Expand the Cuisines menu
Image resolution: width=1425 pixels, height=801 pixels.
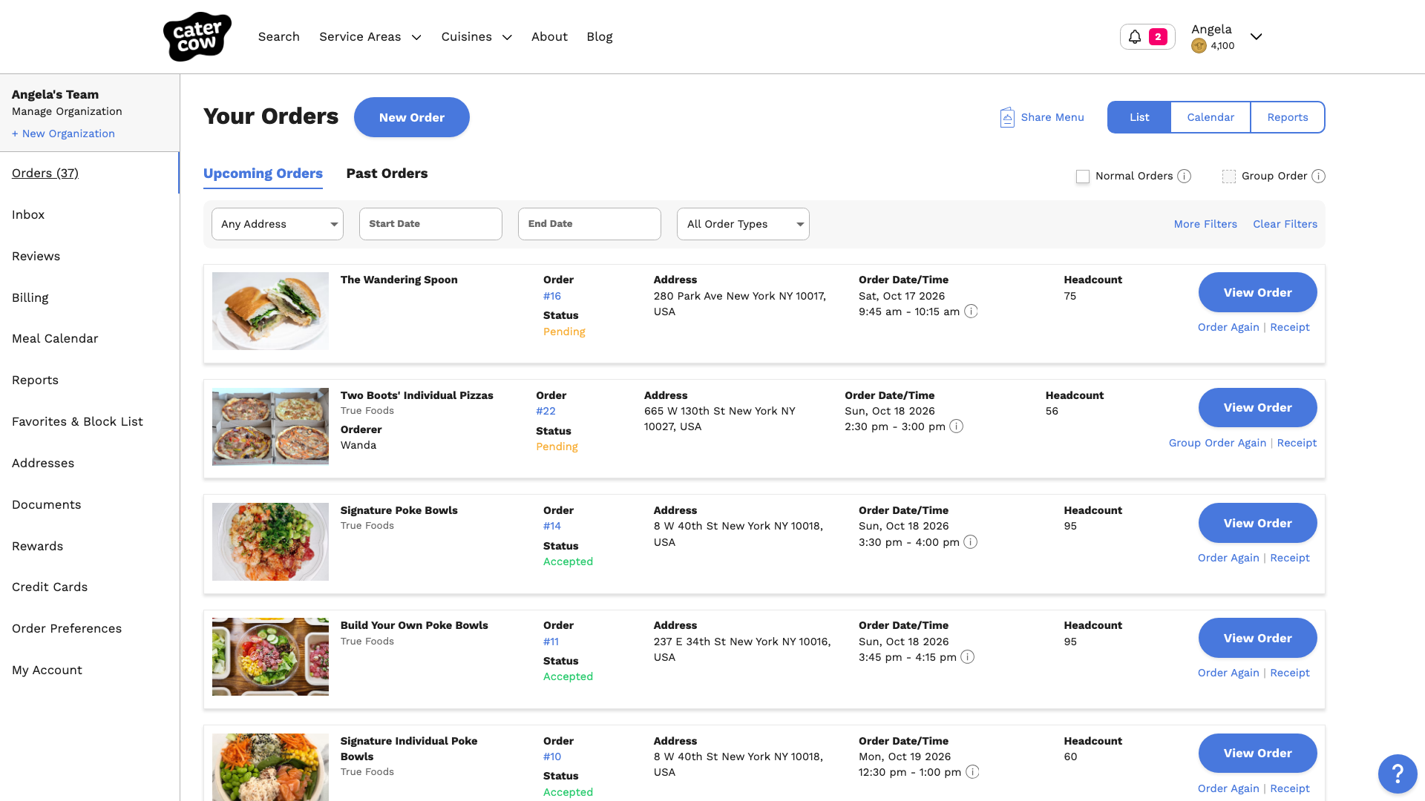point(476,37)
